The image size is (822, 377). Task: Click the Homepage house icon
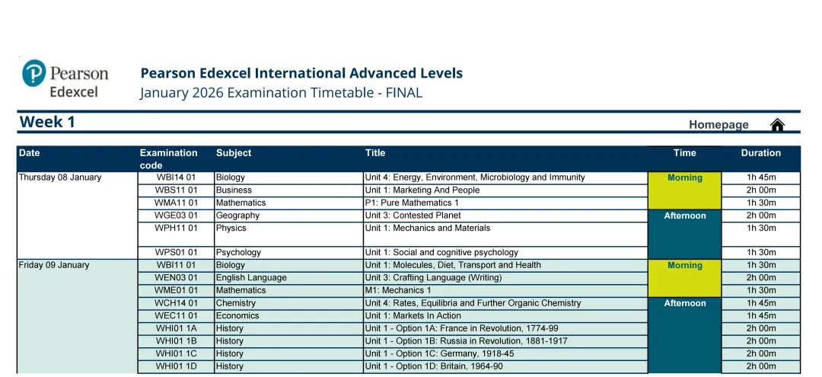pos(777,125)
